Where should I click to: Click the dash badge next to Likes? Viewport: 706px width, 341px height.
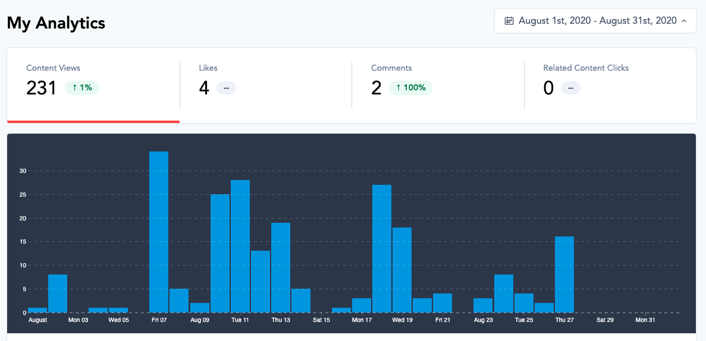click(x=226, y=88)
